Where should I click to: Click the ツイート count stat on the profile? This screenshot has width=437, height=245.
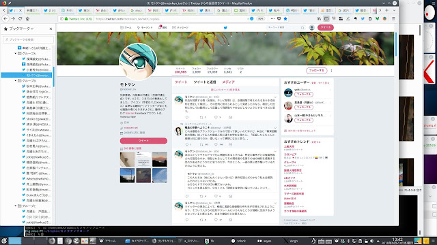[x=180, y=70]
